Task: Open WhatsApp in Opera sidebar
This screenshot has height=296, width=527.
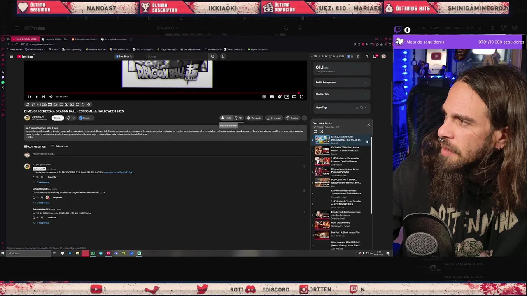Action: click(3, 82)
